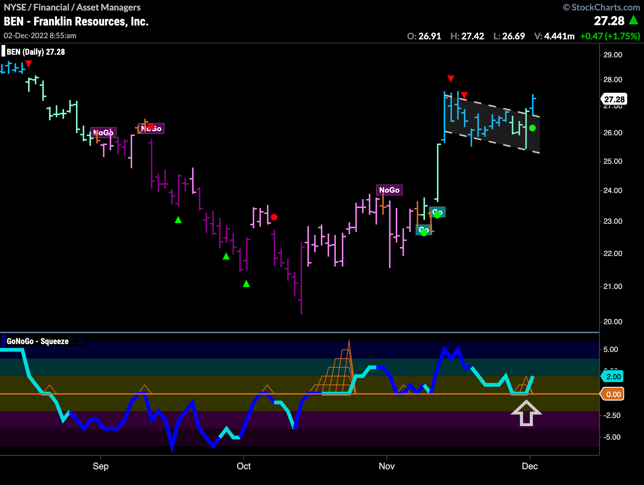Click the green up-triangle in mid September
This screenshot has height=485, width=644.
coord(178,220)
